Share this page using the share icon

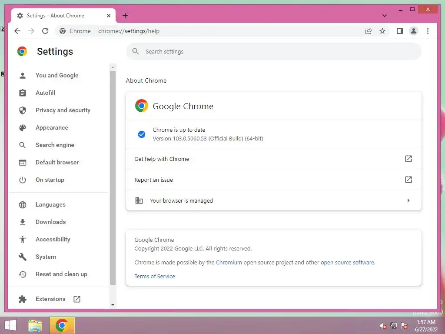(x=369, y=31)
